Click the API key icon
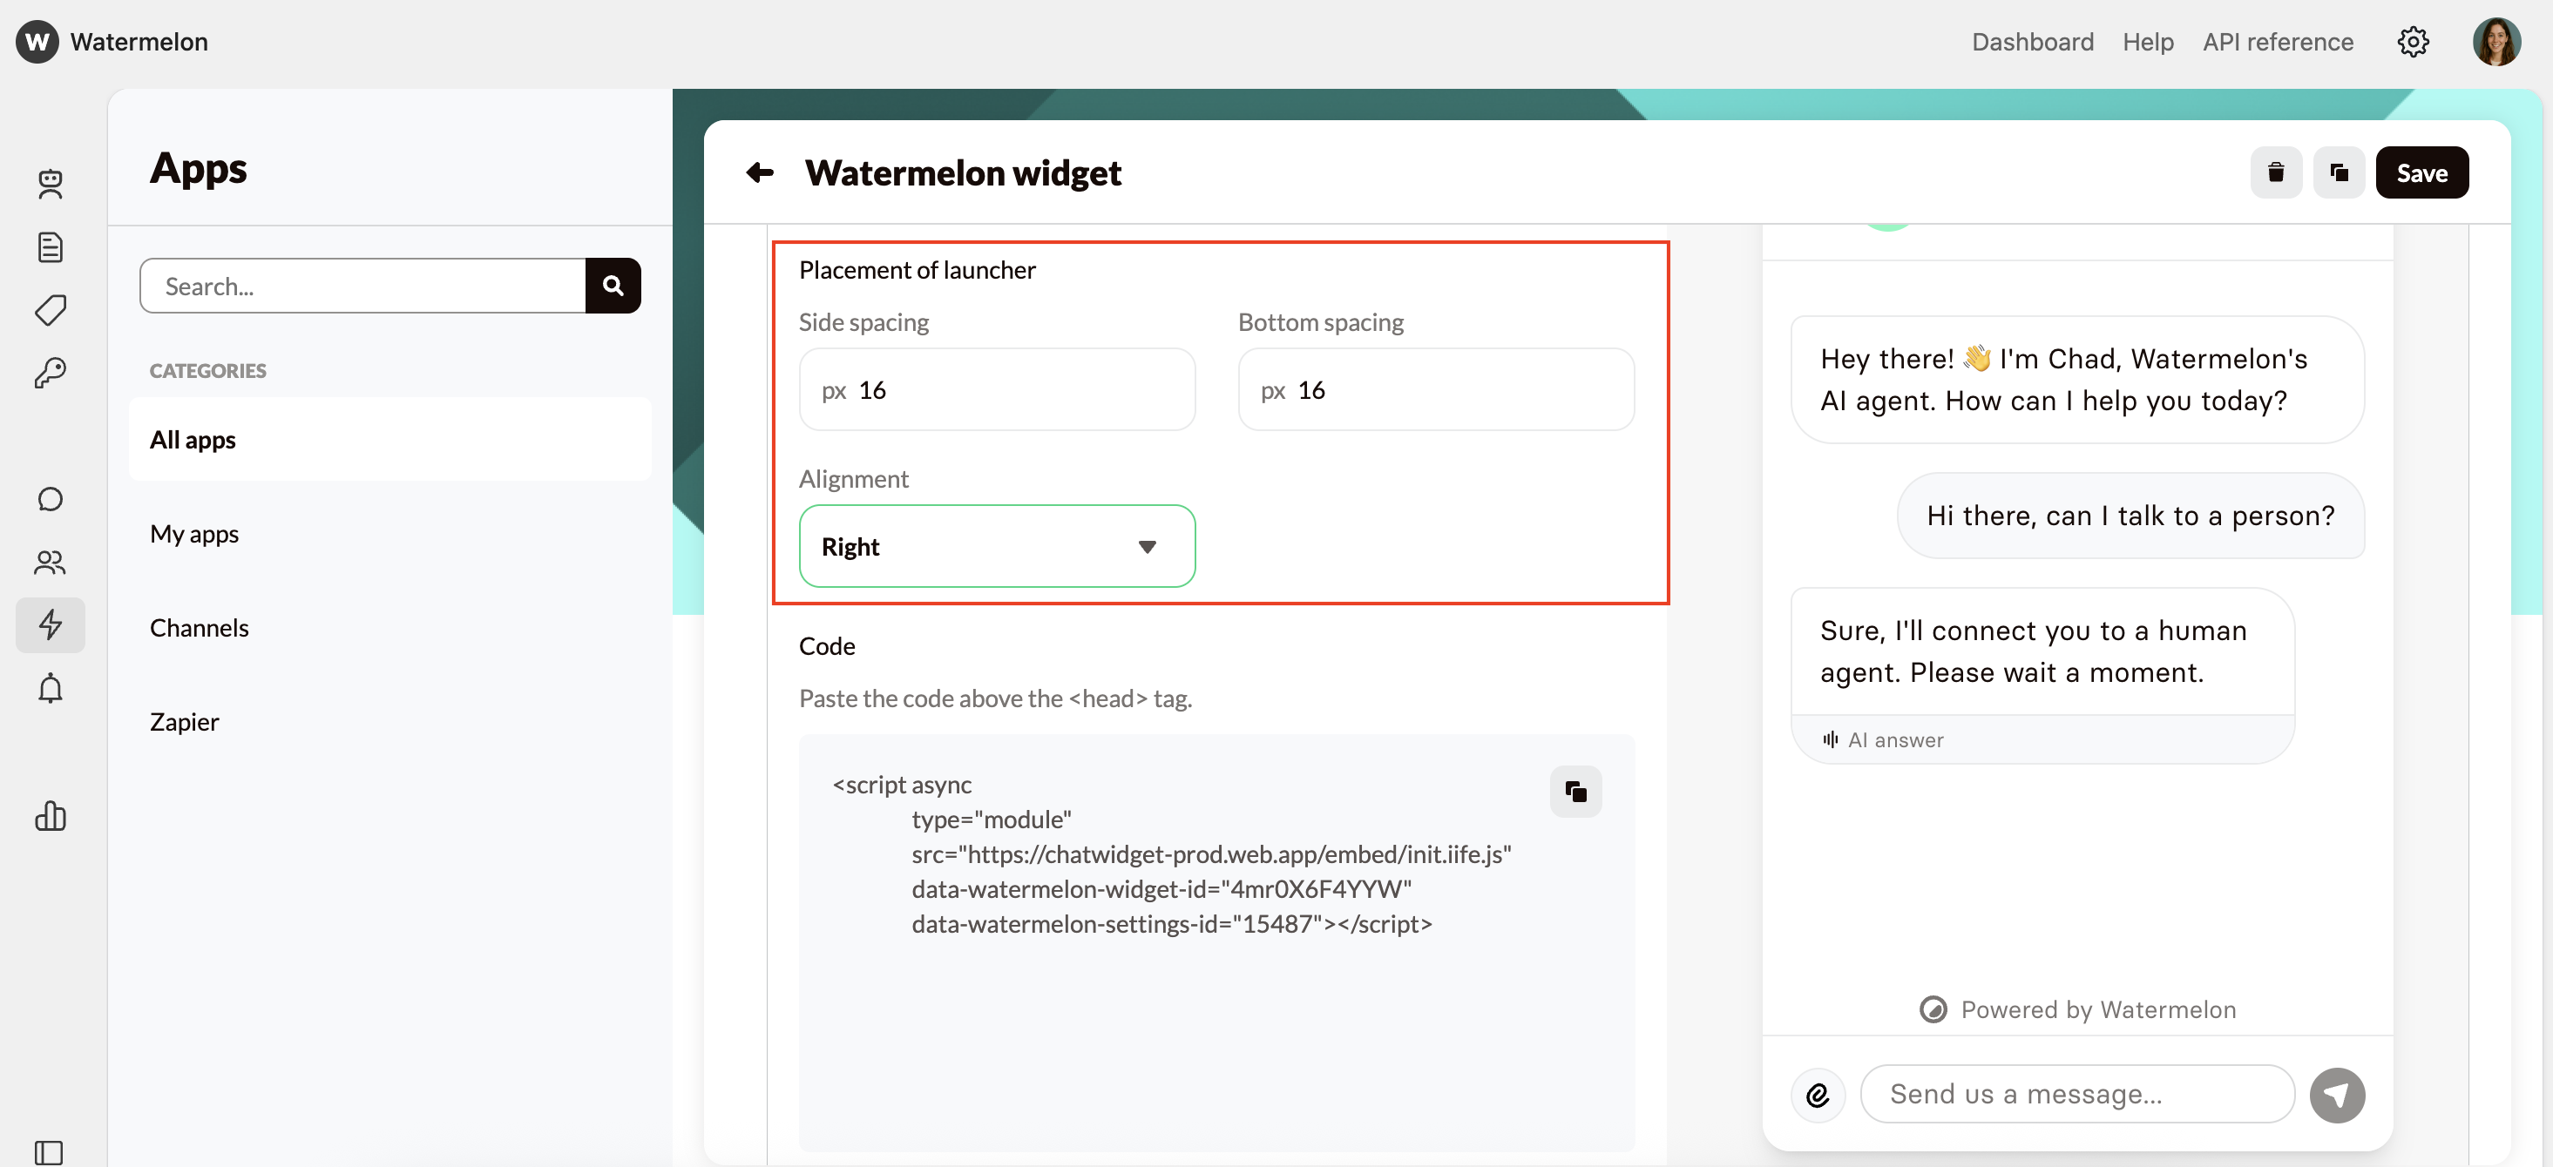 (x=51, y=373)
